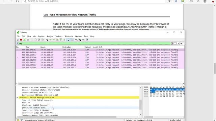
Task: Click the packet details vertical scrollbar thumb
Action: (x=140, y=105)
